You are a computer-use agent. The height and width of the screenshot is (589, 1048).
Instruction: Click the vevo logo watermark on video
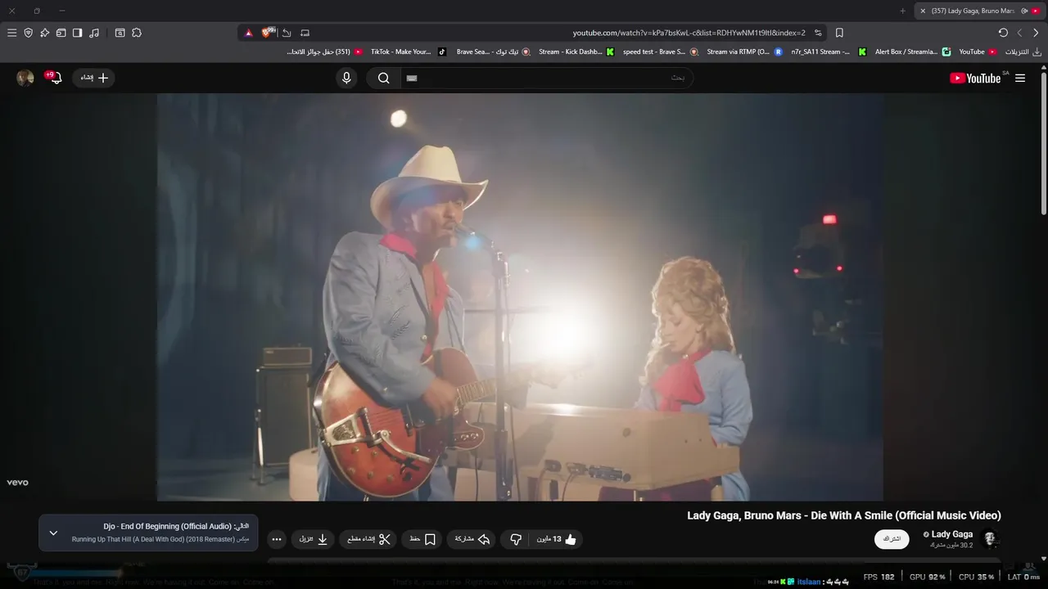(x=18, y=483)
